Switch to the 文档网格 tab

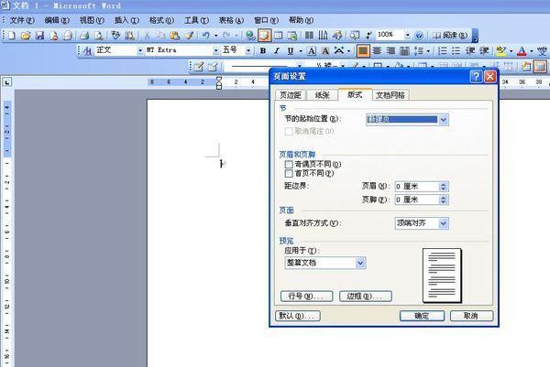[390, 95]
